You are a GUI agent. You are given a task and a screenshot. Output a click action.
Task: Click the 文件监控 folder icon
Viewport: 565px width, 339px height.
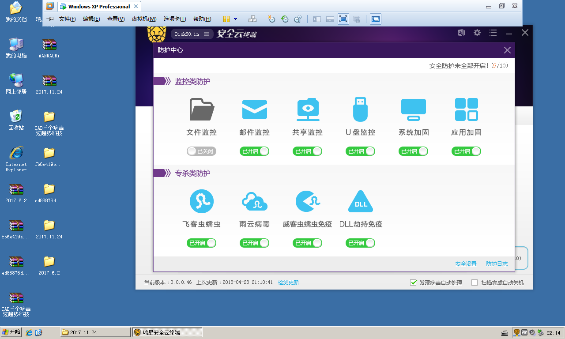[202, 109]
